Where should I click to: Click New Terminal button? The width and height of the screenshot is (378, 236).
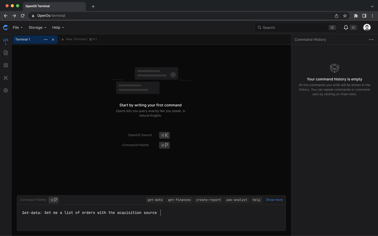point(79,39)
